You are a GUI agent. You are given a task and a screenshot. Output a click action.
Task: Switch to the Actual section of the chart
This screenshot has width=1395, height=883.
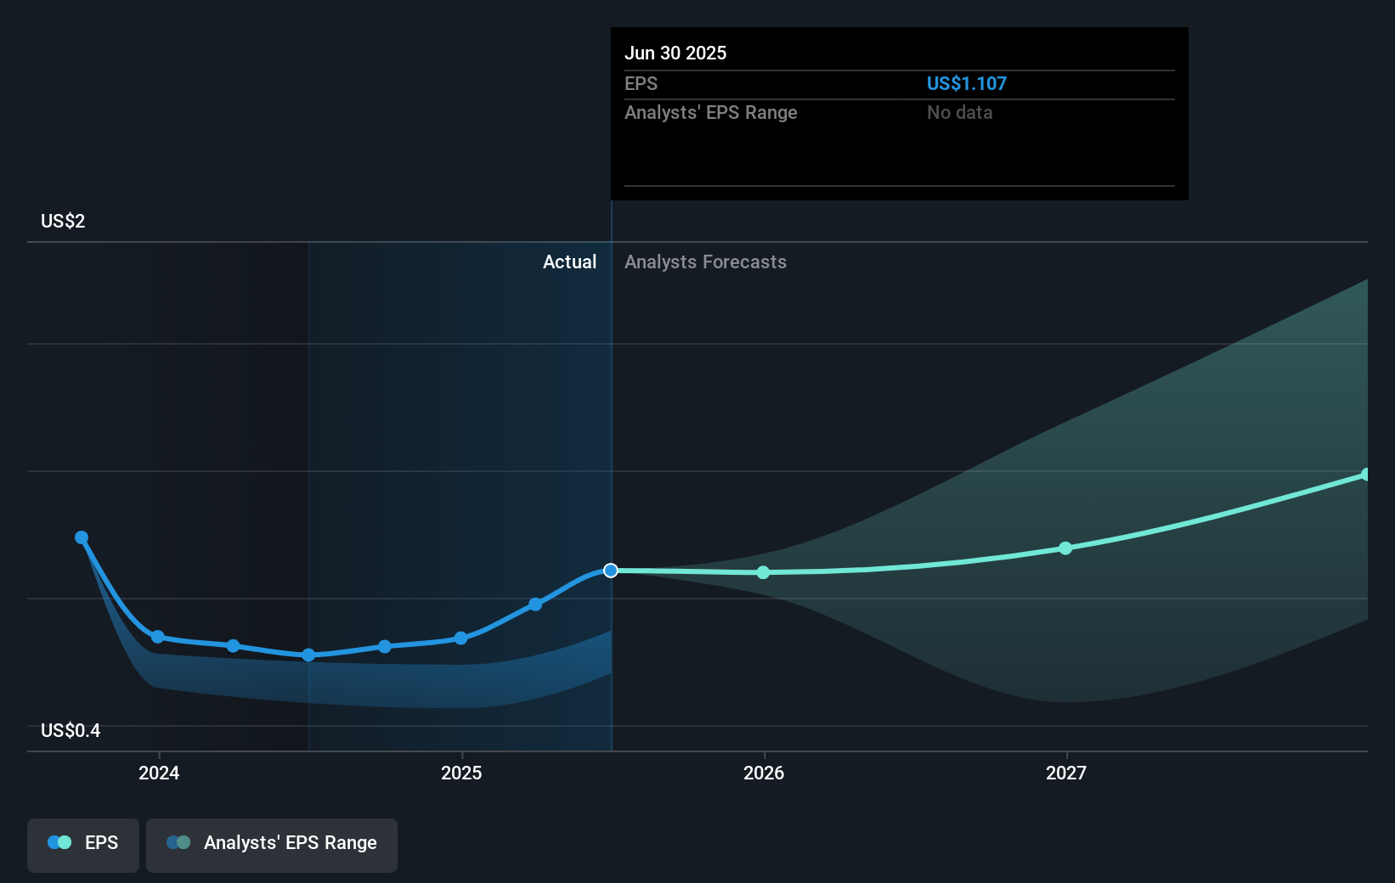(569, 262)
